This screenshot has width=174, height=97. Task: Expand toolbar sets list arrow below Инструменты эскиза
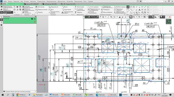pos(7,15)
